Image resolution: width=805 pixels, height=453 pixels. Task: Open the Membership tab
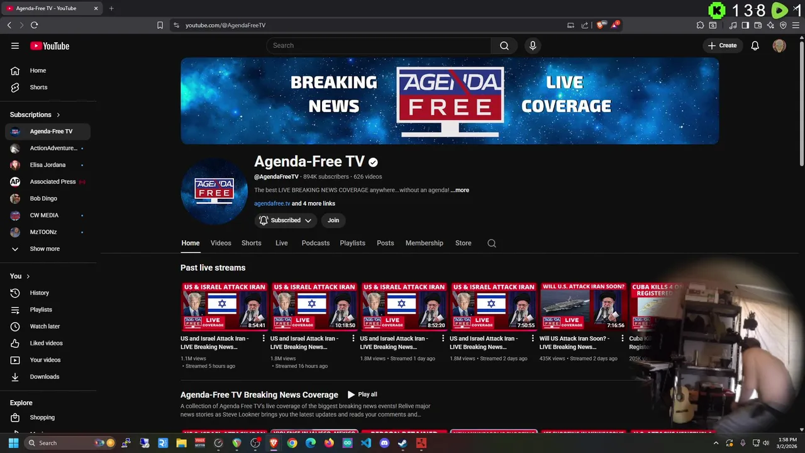[425, 243]
